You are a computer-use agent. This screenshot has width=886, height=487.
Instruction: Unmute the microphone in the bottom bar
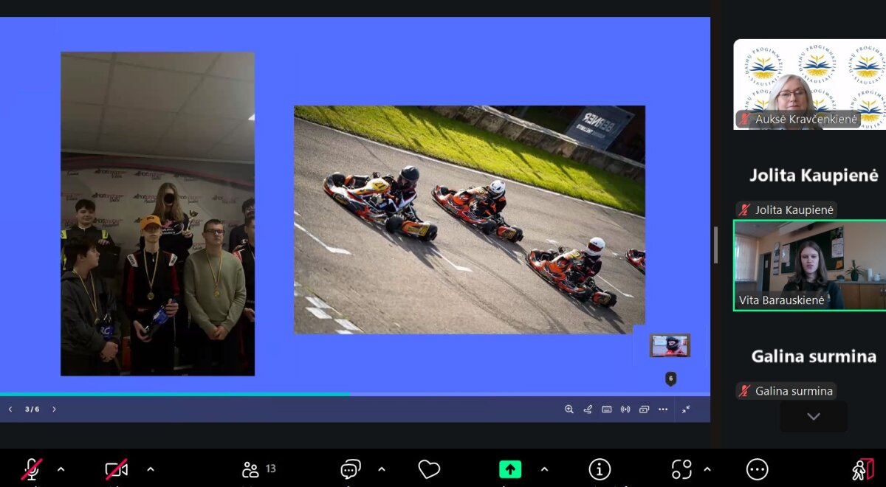click(31, 469)
